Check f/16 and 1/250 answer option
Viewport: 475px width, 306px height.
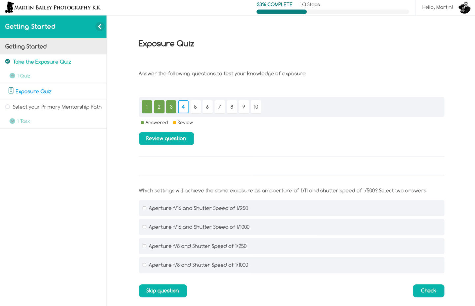(x=144, y=208)
